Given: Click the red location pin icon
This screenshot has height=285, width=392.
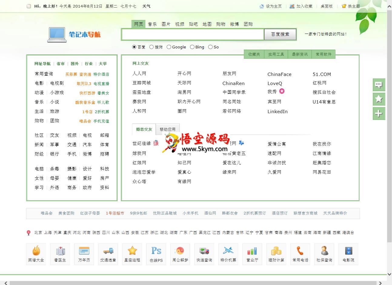Looking at the screenshot, I should 29,233.
